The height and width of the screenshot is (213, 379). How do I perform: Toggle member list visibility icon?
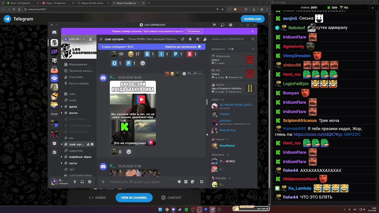coord(205,39)
